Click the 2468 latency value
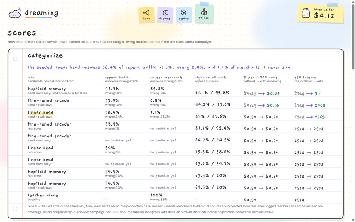355x222 pixels. click(320, 105)
